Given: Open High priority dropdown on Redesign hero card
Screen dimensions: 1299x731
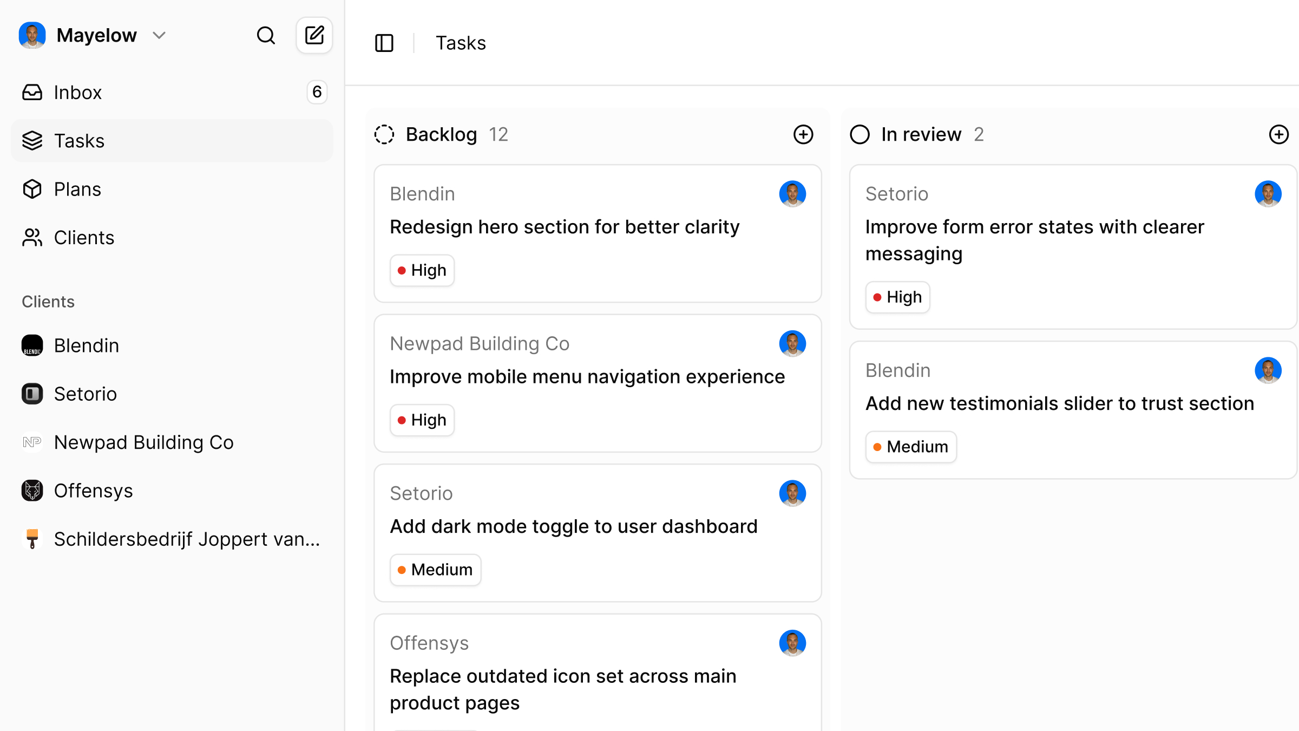Looking at the screenshot, I should tap(422, 270).
